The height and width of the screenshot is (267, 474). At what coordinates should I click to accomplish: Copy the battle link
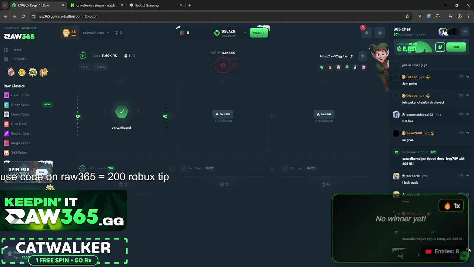[x=351, y=56]
